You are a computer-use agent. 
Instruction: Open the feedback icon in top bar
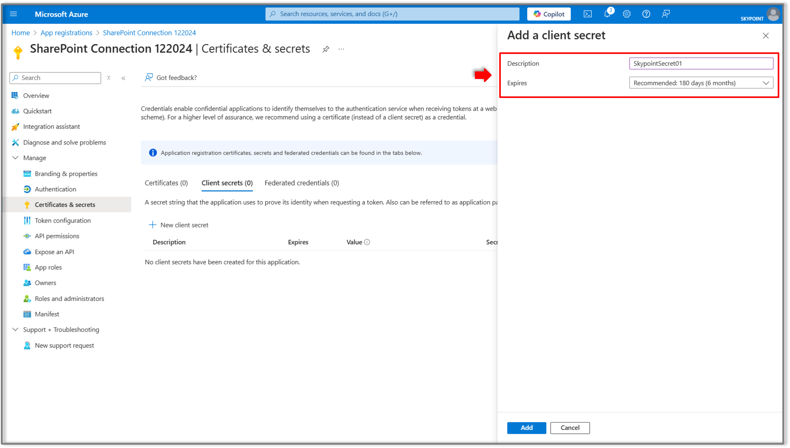(666, 14)
